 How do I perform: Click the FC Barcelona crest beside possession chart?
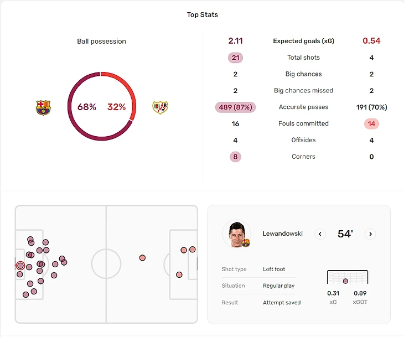[x=43, y=107]
